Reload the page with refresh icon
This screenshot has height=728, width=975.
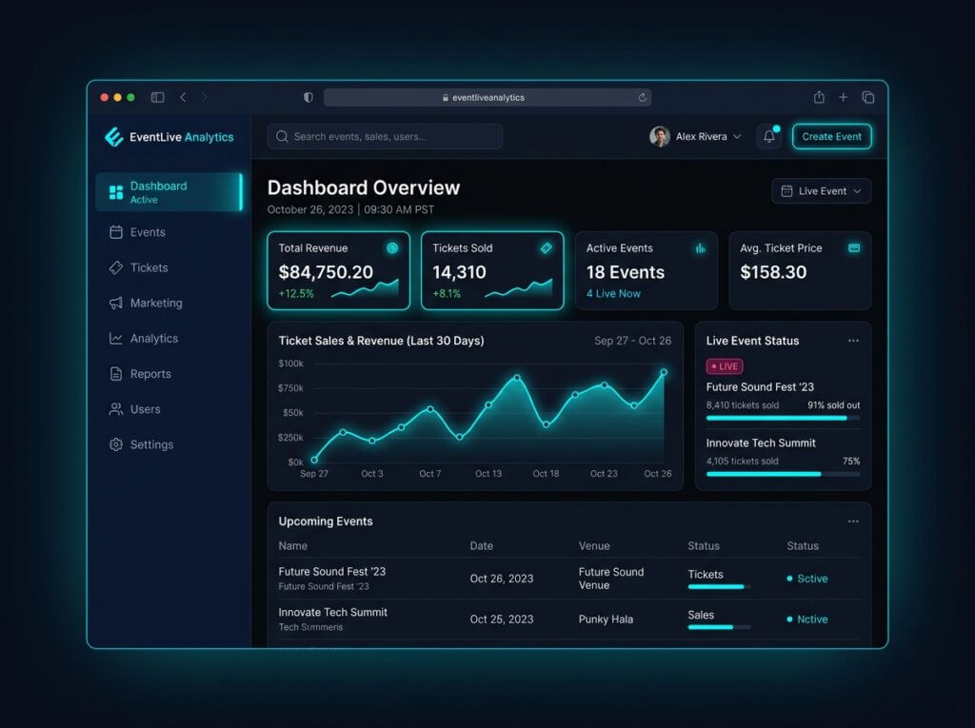pos(643,97)
